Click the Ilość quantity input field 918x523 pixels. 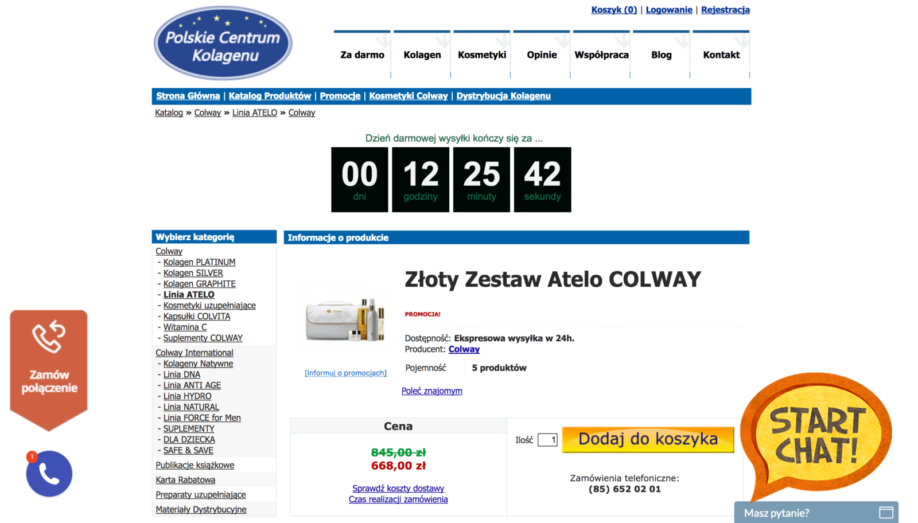click(546, 439)
